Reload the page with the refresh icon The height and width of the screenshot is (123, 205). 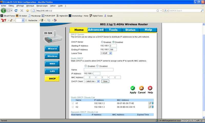[16, 10]
